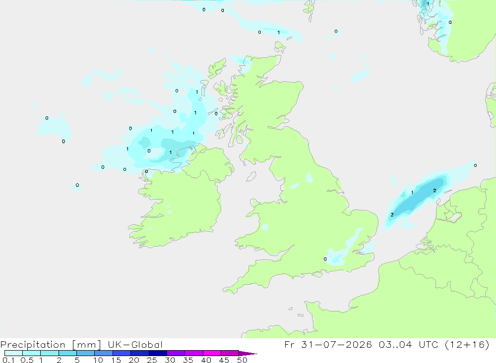This screenshot has width=496, height=363.
Task: Select the navy 25–30 legend swatch
Action: (x=158, y=353)
